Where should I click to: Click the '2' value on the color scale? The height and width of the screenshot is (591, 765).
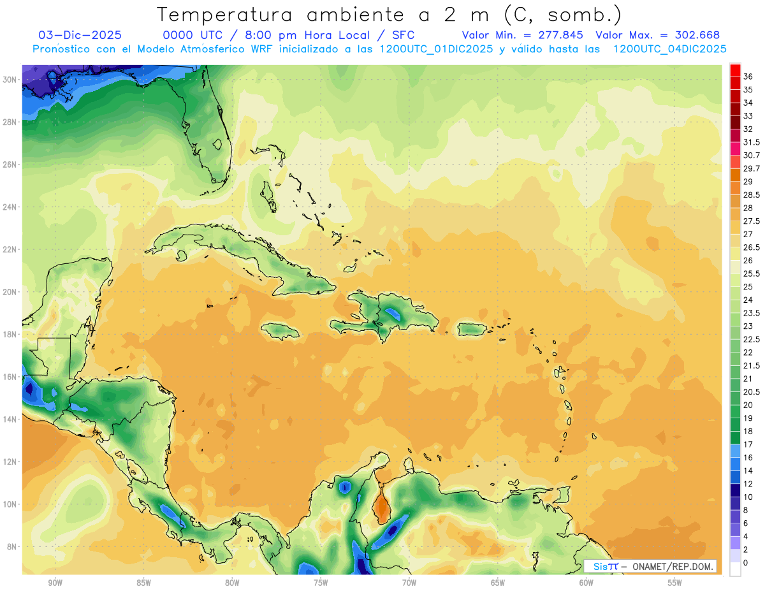pyautogui.click(x=746, y=550)
